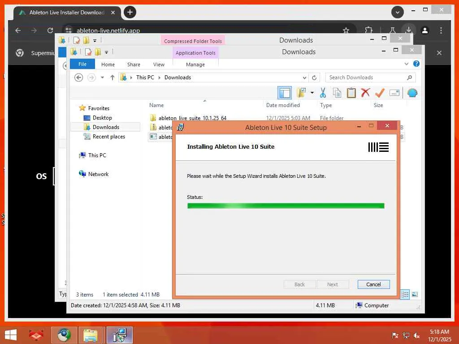Select the ableton_live_suite_10.1.25_64 folder

pyautogui.click(x=192, y=118)
